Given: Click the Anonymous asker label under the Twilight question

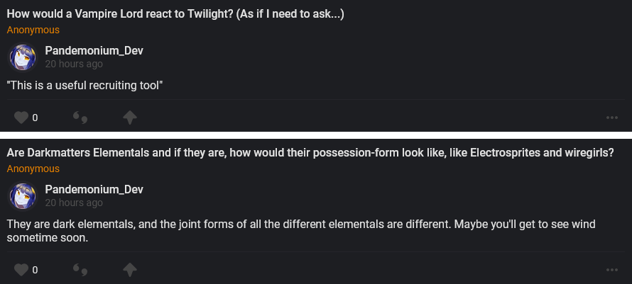Looking at the screenshot, I should click(33, 30).
